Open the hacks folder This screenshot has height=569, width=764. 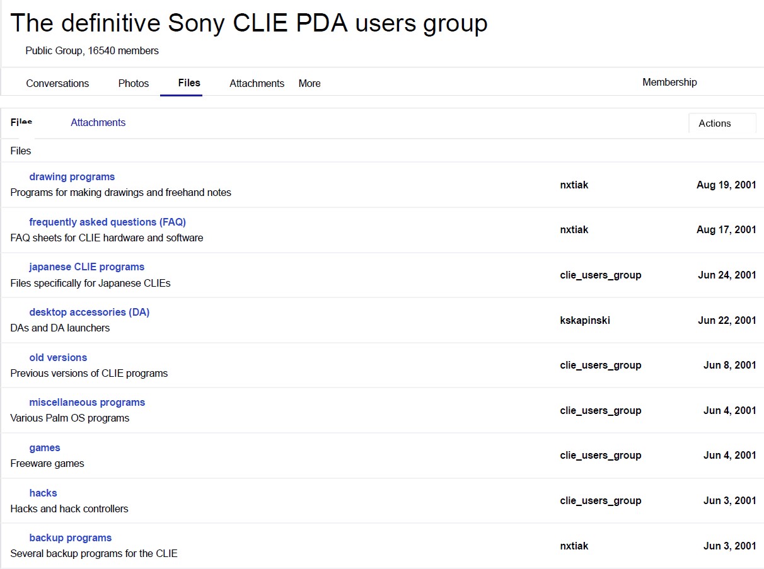pos(42,493)
